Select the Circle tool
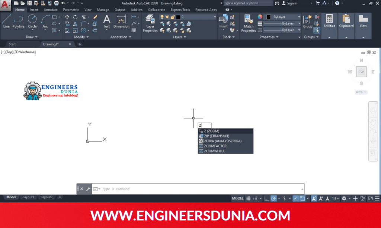Screen dimensions: 381x228 (x=32, y=22)
